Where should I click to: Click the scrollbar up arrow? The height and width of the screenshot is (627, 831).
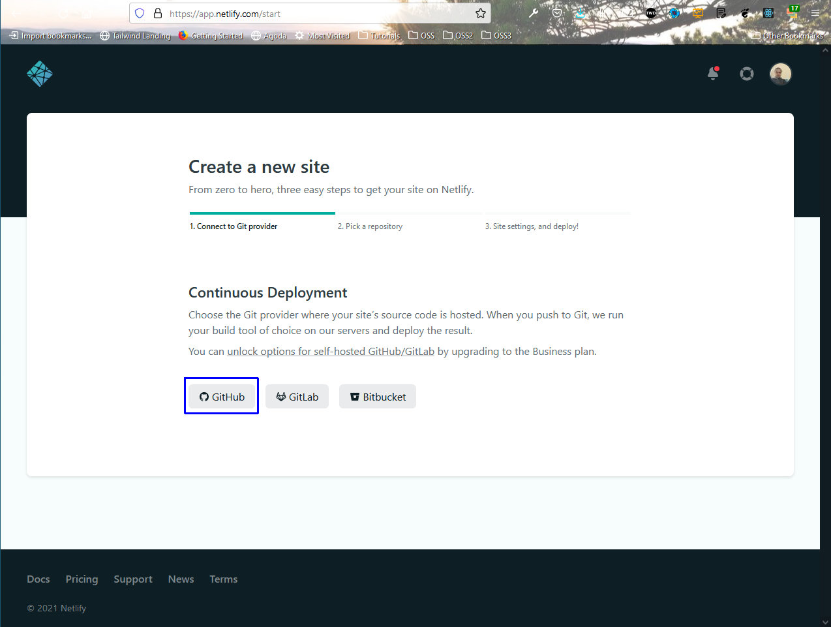[x=825, y=50]
